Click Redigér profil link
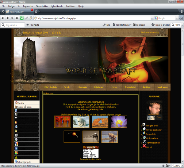The image size is (184, 168). coord(152,126)
